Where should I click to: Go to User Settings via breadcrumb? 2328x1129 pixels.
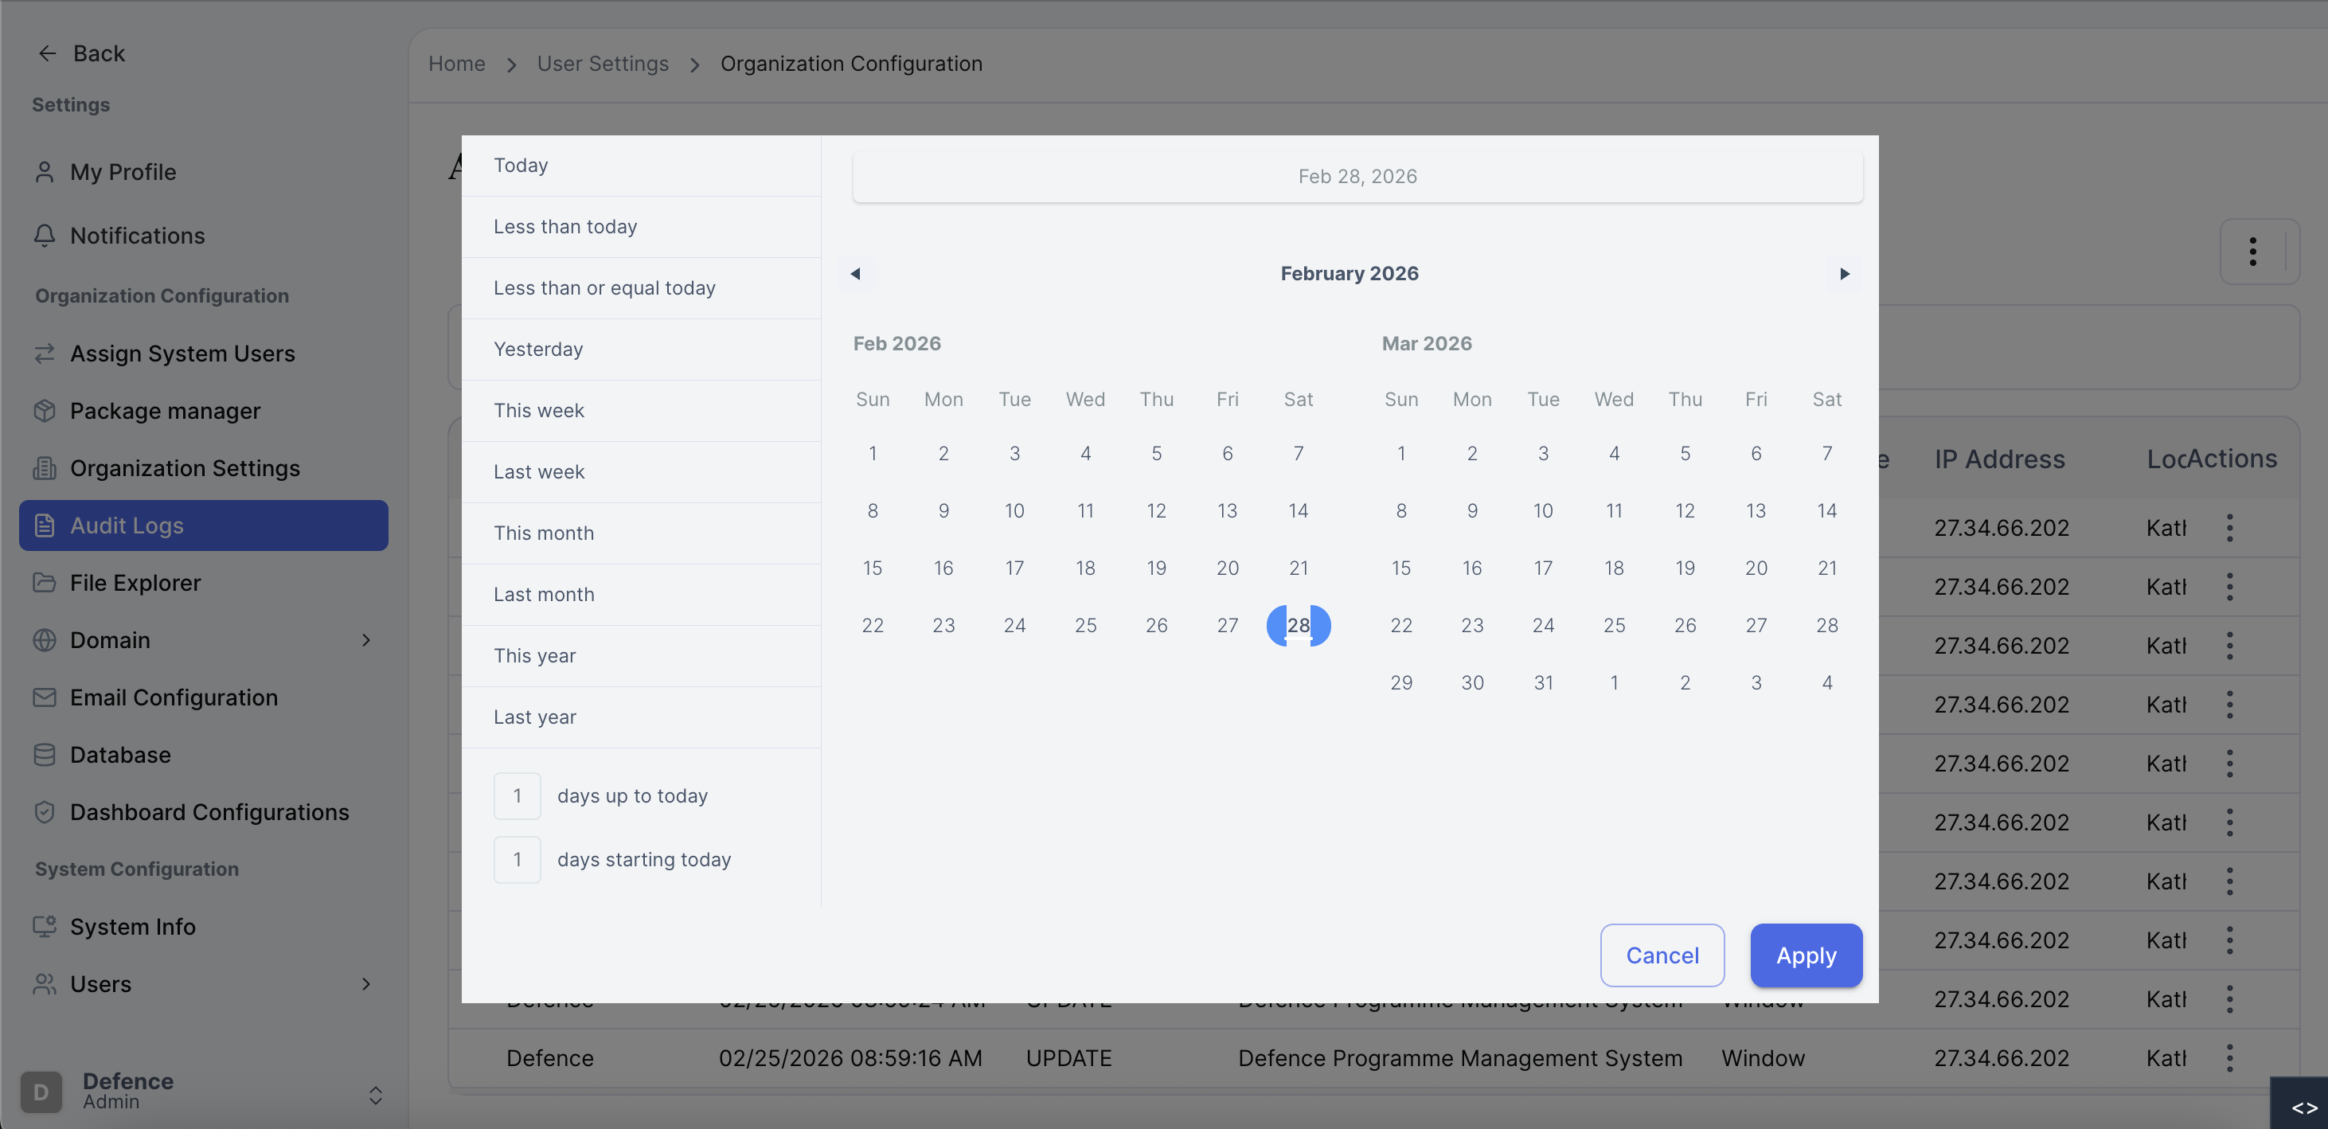pos(602,63)
